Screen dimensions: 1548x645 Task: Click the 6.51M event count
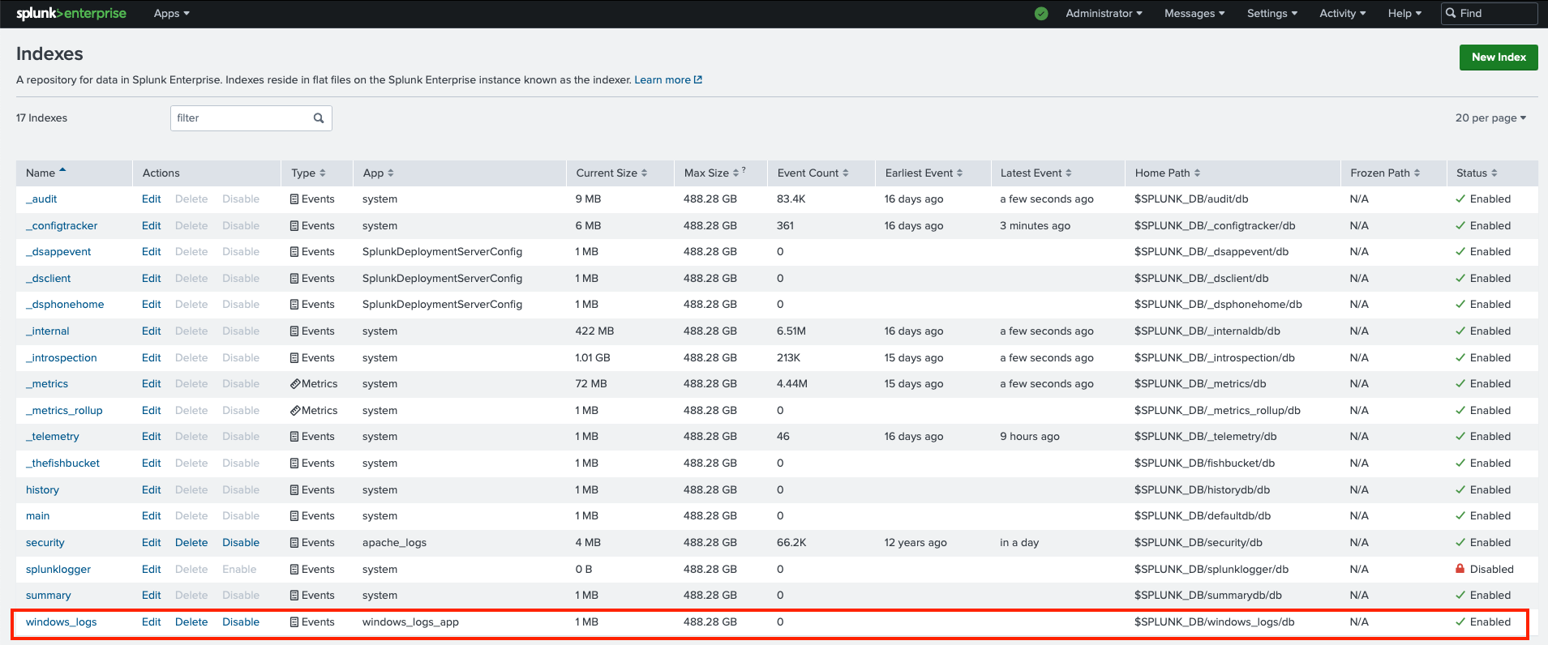click(x=791, y=331)
